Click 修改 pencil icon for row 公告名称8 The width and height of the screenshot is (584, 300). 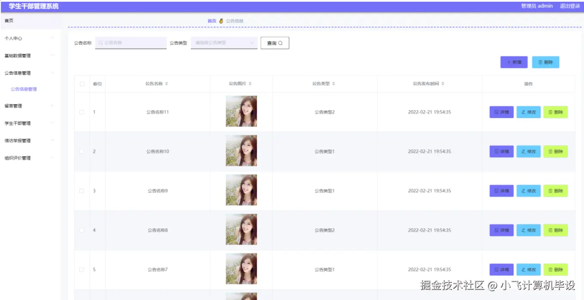pyautogui.click(x=523, y=230)
